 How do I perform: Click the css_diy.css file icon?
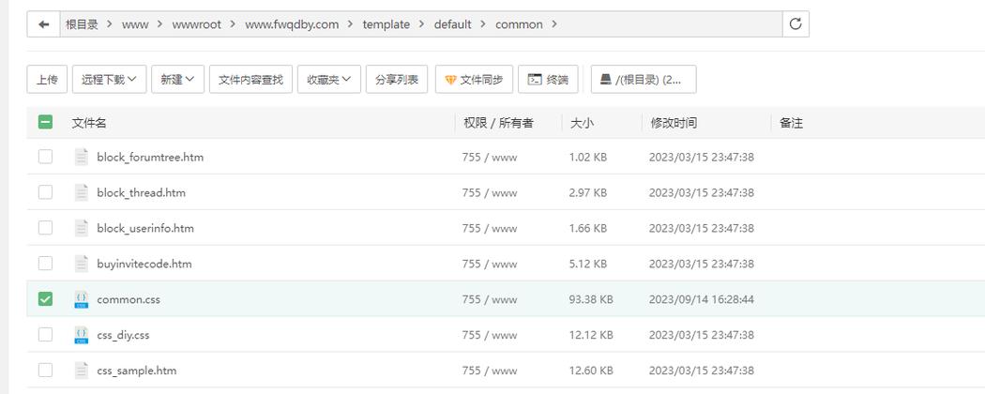pos(82,335)
